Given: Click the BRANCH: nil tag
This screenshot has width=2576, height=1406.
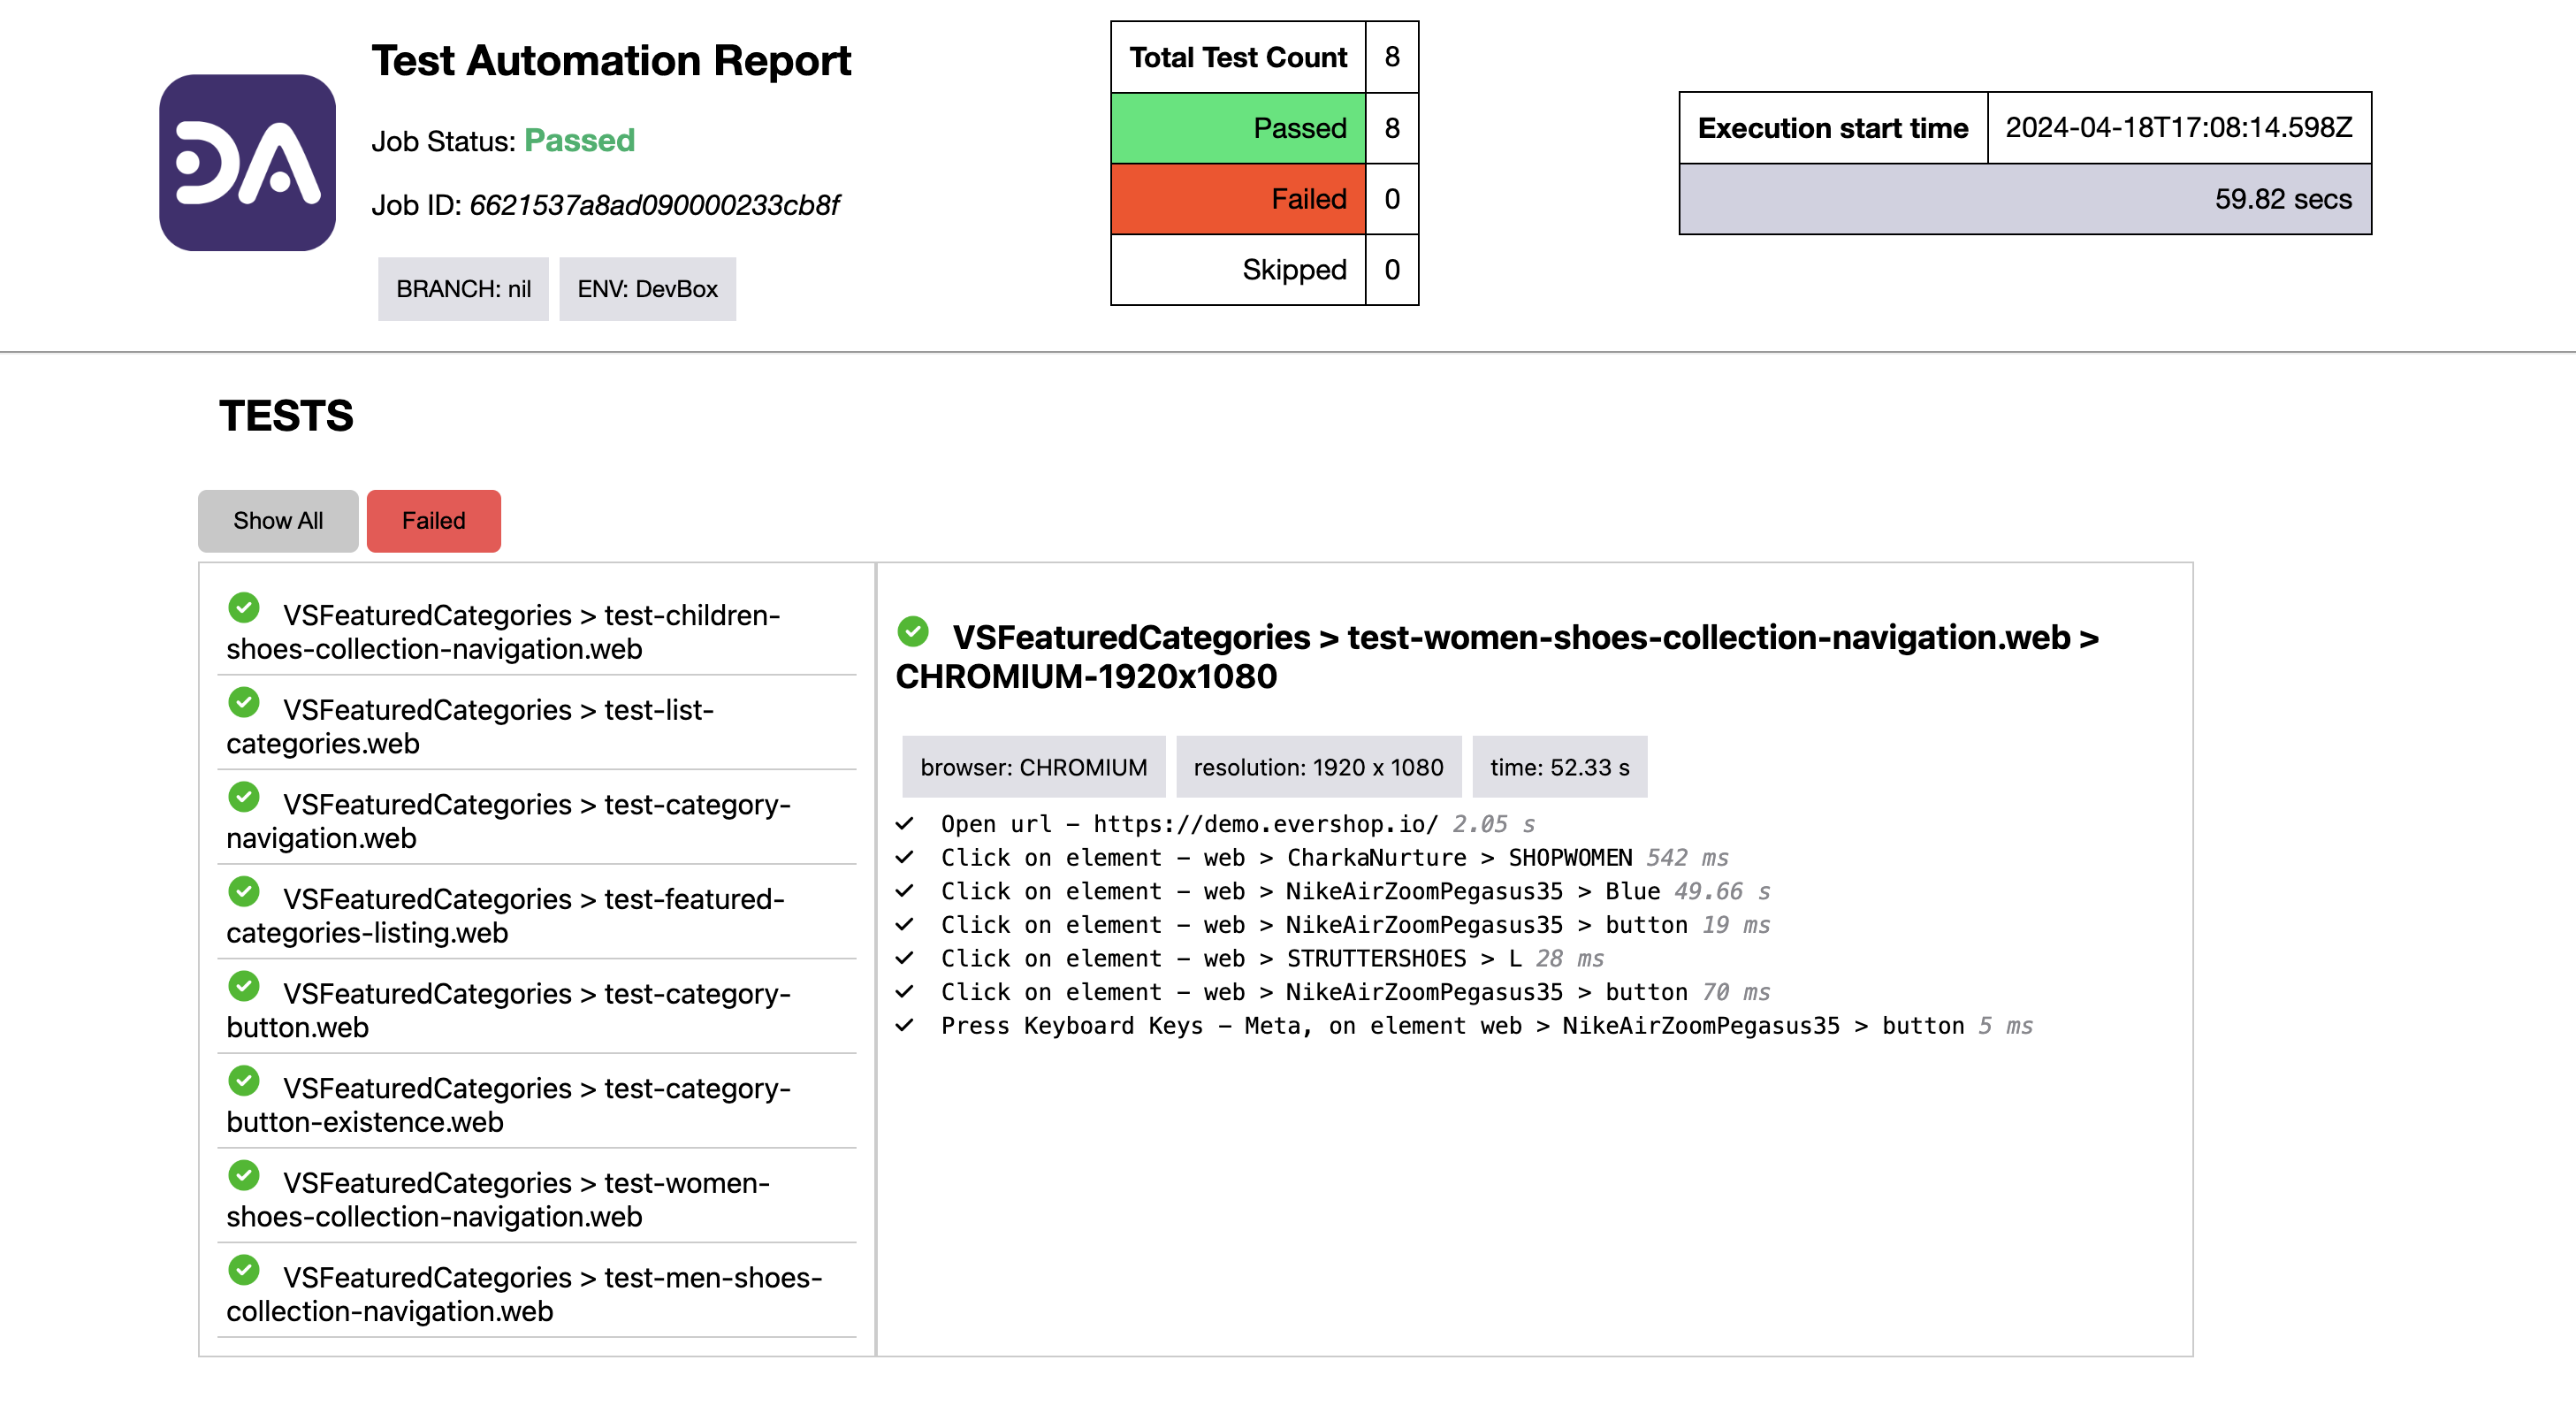Looking at the screenshot, I should pyautogui.click(x=463, y=289).
